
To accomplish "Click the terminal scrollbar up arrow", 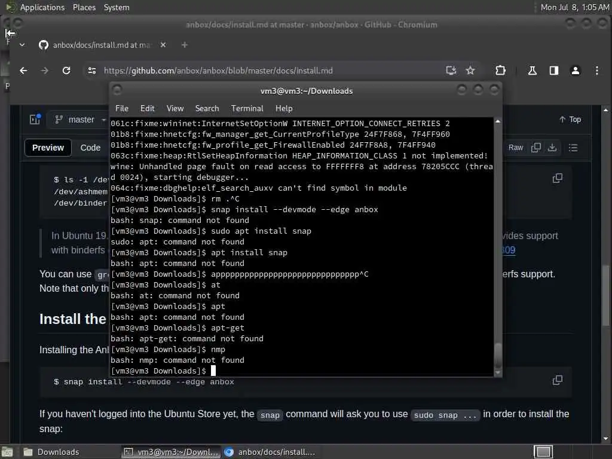I will [498, 122].
